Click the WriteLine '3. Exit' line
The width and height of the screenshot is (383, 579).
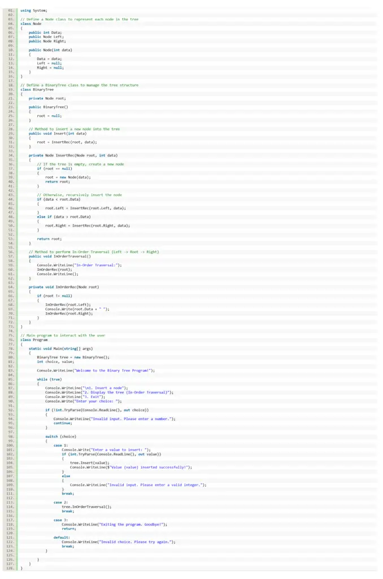point(75,397)
